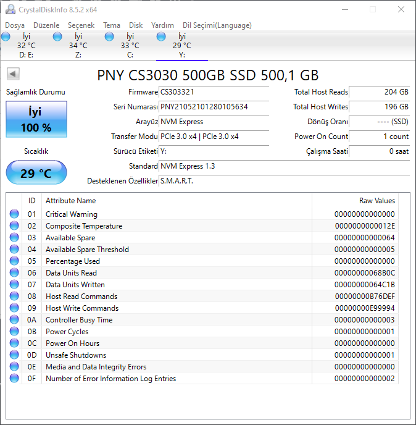
Task: Open the Dil Seçimi(Language) menu
Action: coord(217,25)
